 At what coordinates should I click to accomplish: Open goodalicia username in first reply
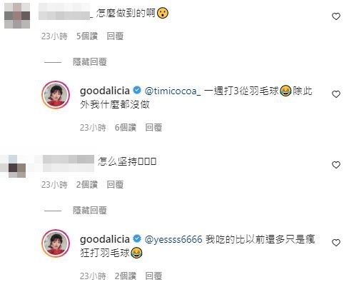click(x=105, y=91)
